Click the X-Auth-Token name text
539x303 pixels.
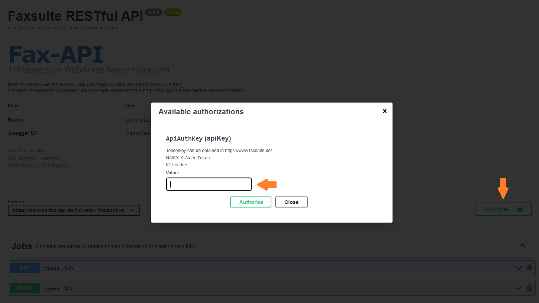[195, 158]
